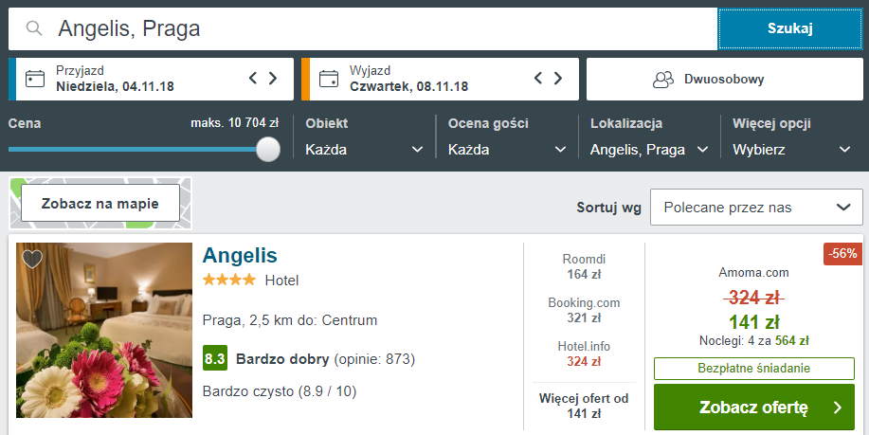Screen dimensions: 869x435
Task: Click the green Zobacz ofertę button
Action: pos(754,408)
